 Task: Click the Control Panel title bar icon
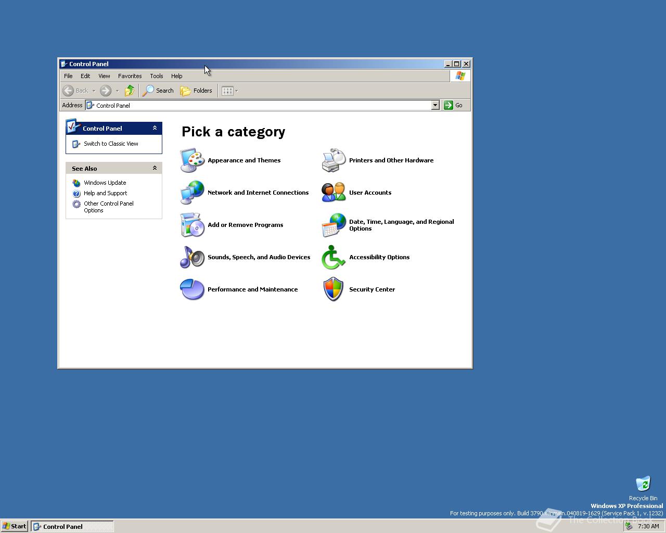[64, 64]
